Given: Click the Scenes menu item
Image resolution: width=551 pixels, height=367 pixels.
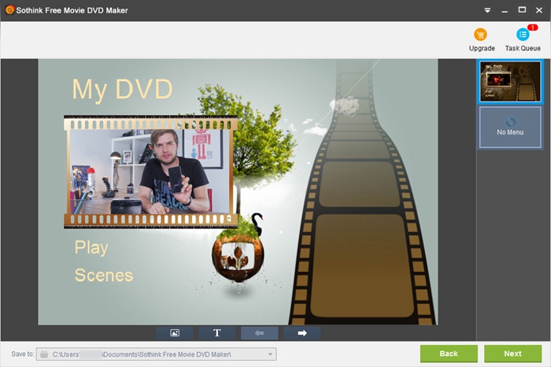Looking at the screenshot, I should 104,276.
